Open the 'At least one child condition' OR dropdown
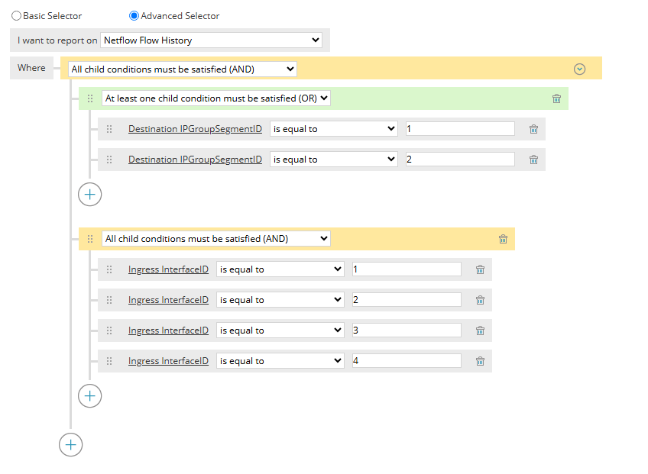This screenshot has width=648, height=474. click(216, 98)
